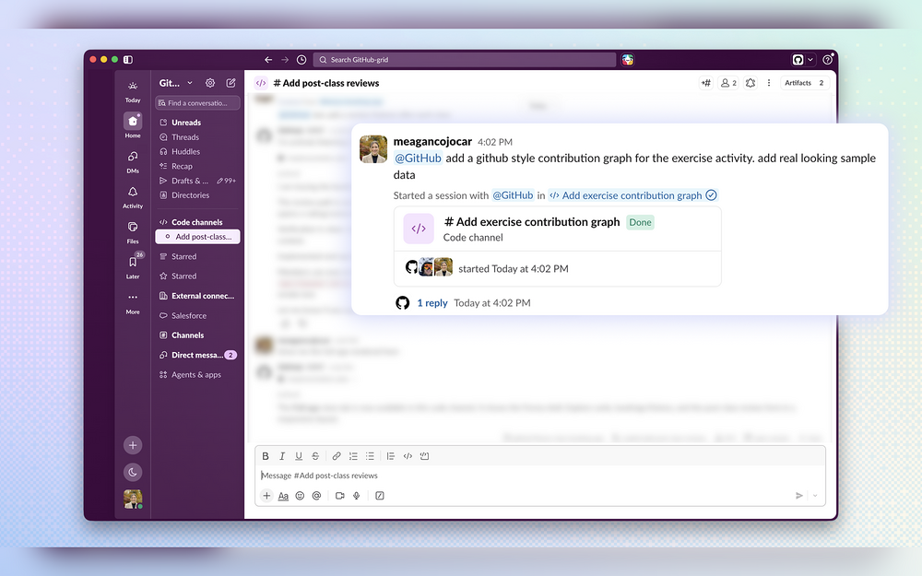Toggle strikethrough formatting
Image resolution: width=922 pixels, height=576 pixels.
coord(315,456)
